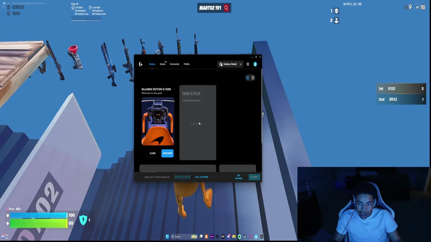Open Steam from the taskbar

pyautogui.click(x=245, y=237)
